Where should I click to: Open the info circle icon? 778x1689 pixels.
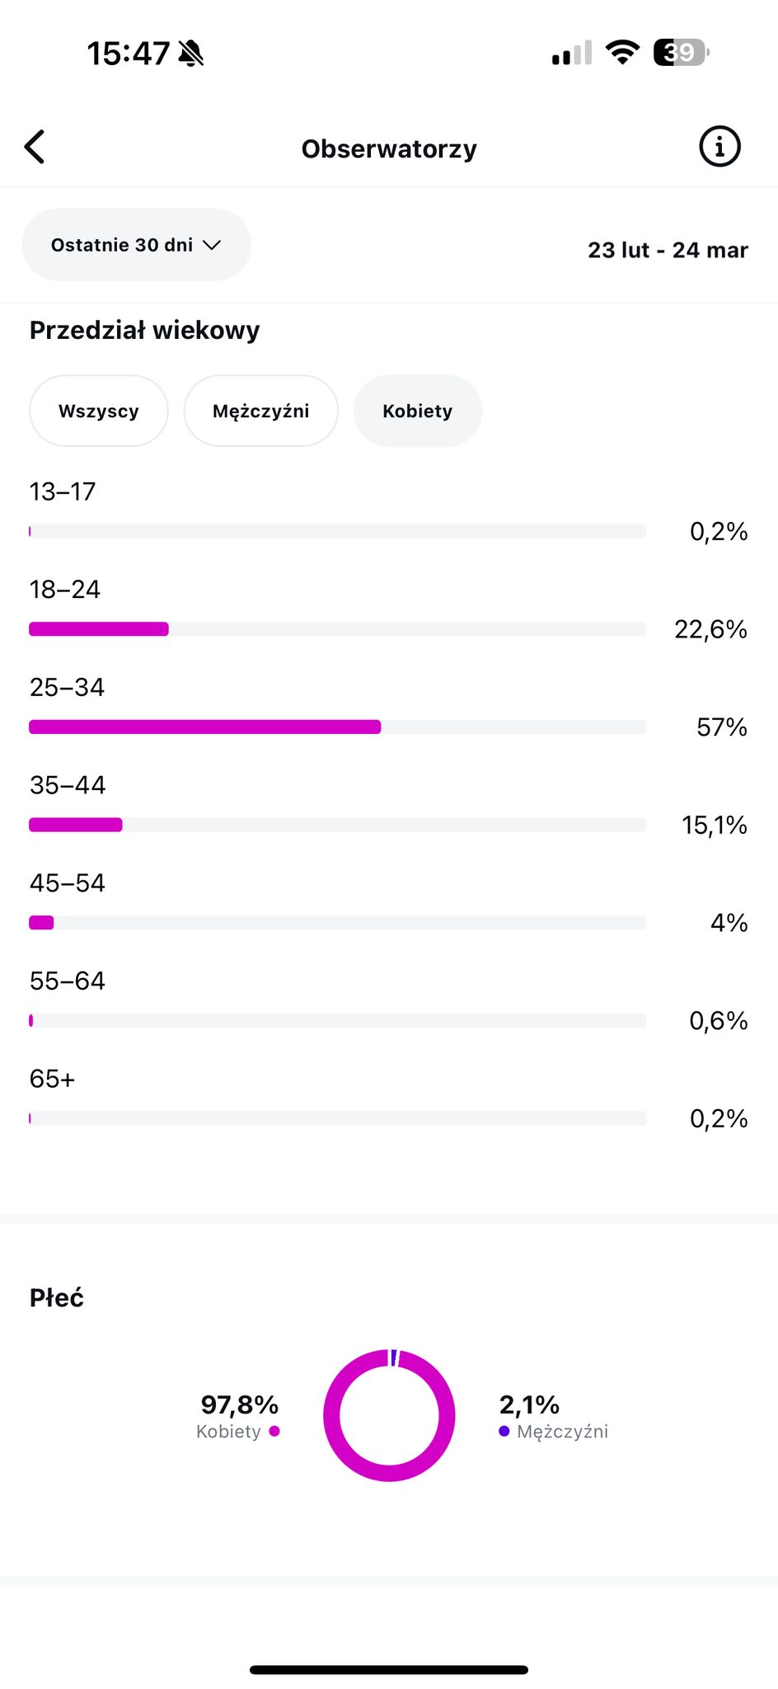pos(719,147)
